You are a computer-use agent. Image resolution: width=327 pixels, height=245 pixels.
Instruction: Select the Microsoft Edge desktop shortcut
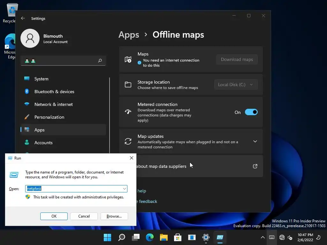click(x=10, y=46)
